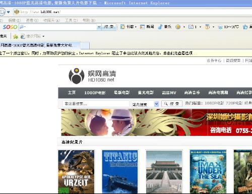The width and height of the screenshot is (252, 194).
Task: Open the 收藏夹 menu
Action: 51,21
